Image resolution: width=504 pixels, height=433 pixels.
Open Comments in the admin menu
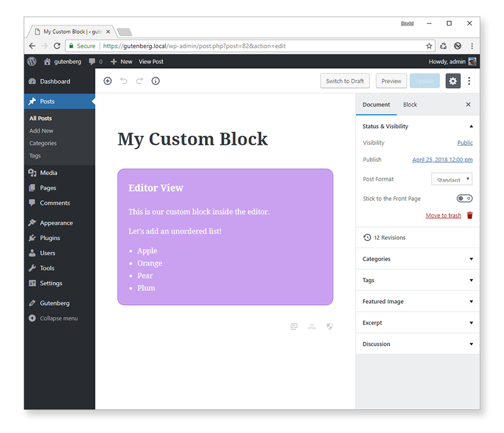pos(59,203)
